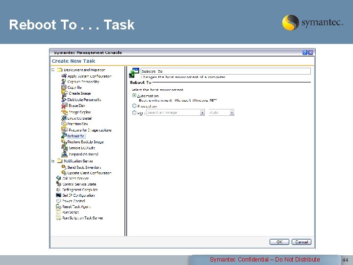
Task: Click the Distribute Personality icon
Action: [64, 99]
